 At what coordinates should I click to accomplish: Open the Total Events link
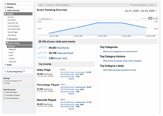[63, 48]
